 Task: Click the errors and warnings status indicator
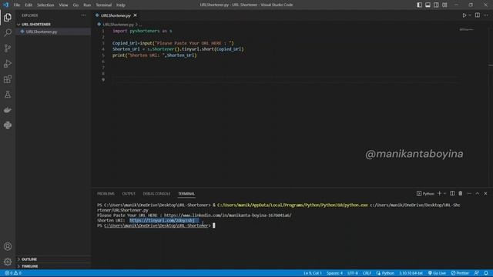pyautogui.click(x=13, y=273)
